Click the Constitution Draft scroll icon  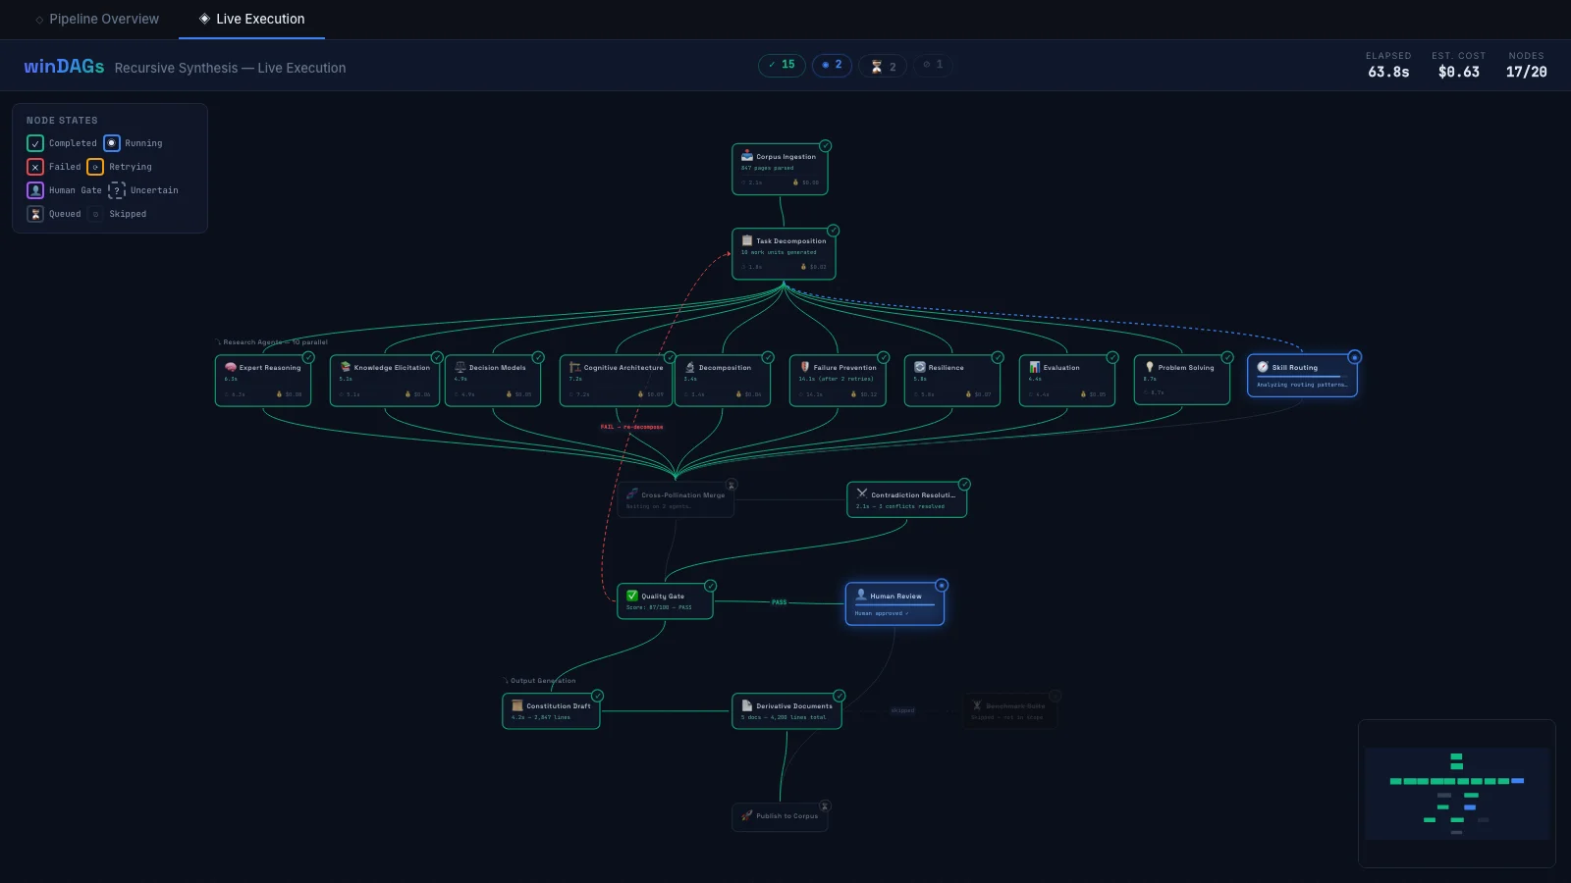pos(517,705)
